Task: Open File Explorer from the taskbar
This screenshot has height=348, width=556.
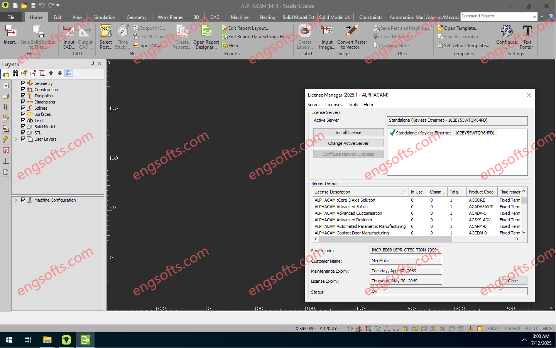Action: 47,340
